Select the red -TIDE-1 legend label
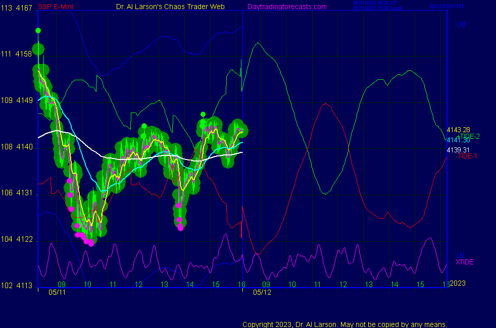This screenshot has width=496, height=328. (x=466, y=156)
